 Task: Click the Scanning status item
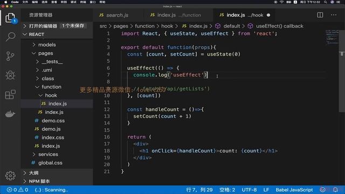pyautogui.click(x=52, y=190)
